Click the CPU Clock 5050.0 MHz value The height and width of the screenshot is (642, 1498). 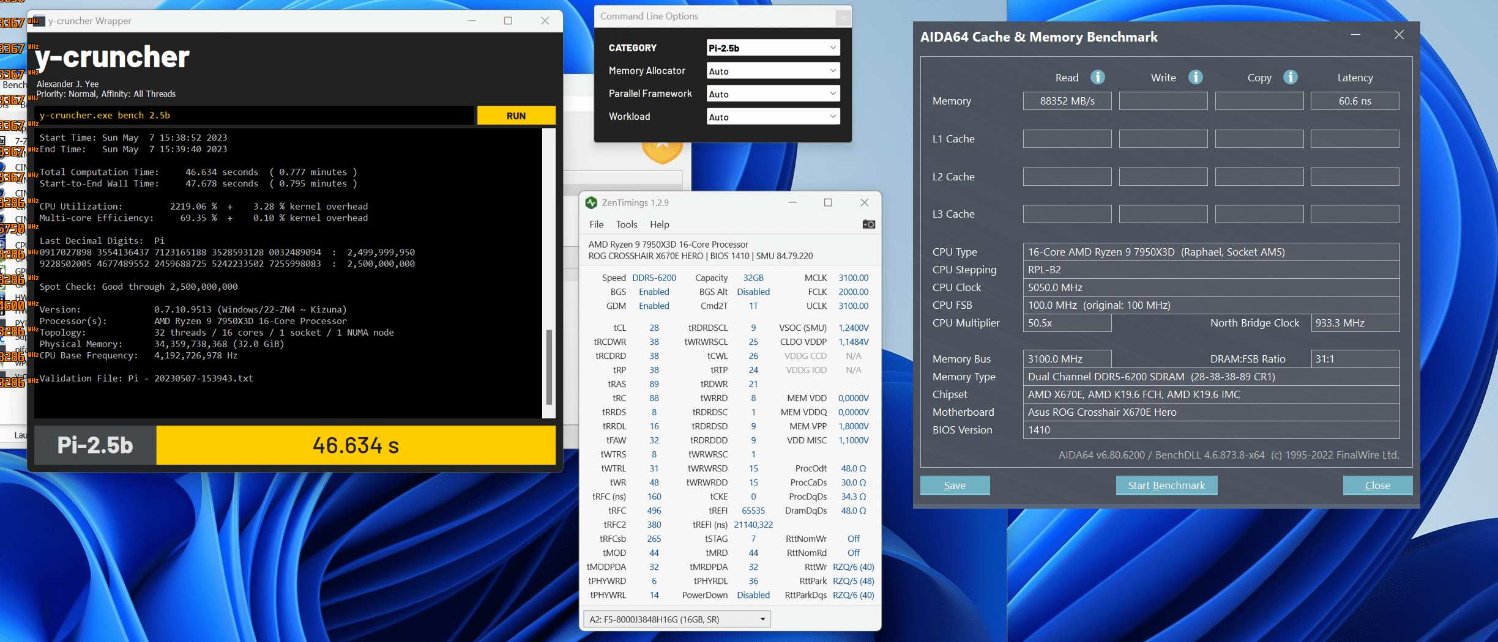1211,287
